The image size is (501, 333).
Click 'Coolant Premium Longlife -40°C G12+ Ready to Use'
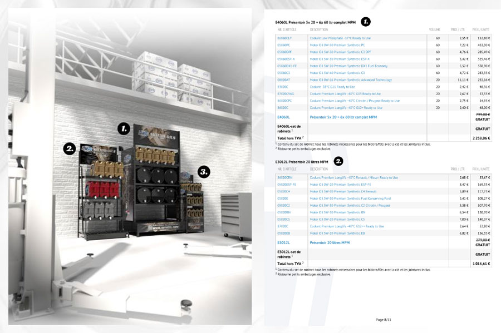point(346,108)
